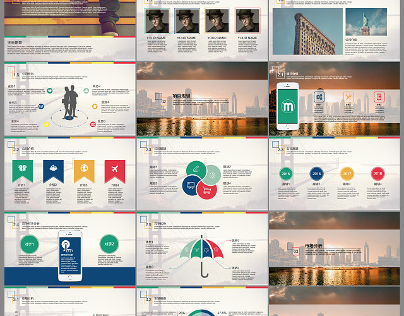404x316 pixels.
Task: Click the green pencil circle icon
Action: point(196,169)
